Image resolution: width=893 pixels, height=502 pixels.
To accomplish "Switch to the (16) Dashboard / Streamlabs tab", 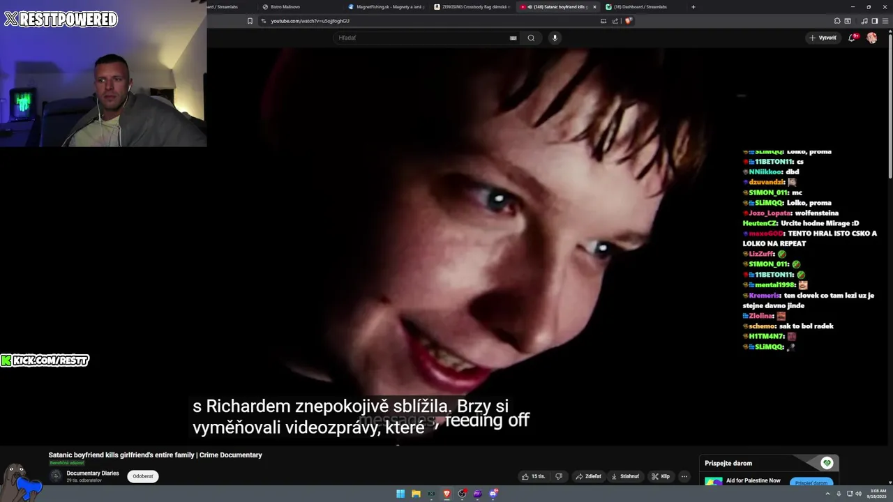I will click(x=642, y=7).
